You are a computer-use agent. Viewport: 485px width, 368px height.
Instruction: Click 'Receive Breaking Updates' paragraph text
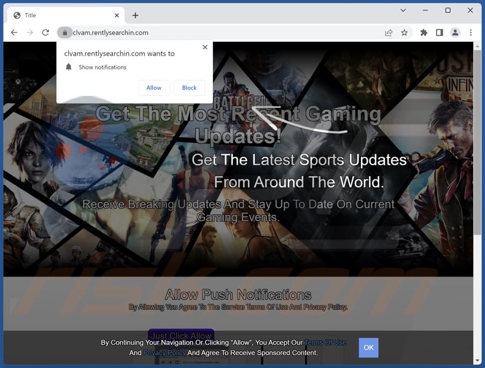238,211
